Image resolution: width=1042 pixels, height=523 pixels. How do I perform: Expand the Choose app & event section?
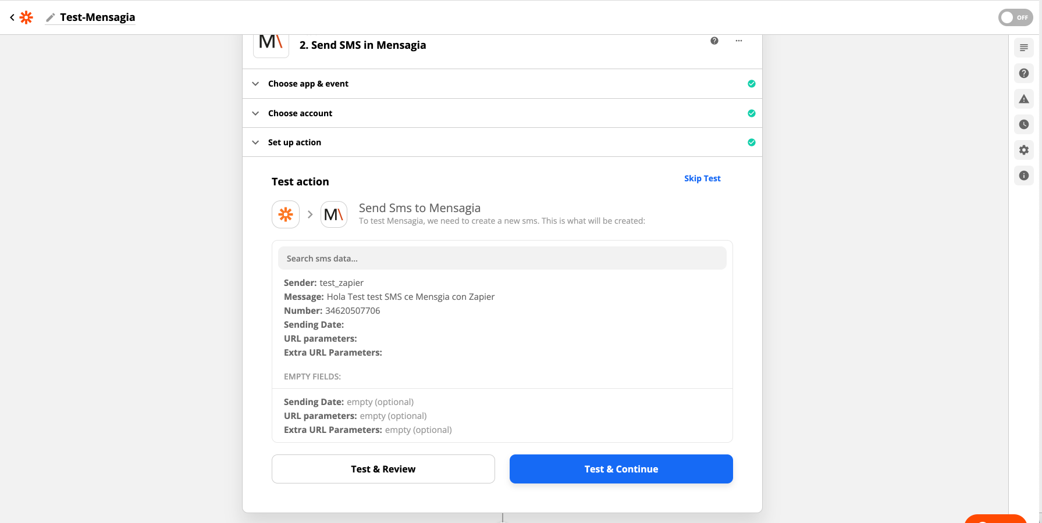[308, 84]
